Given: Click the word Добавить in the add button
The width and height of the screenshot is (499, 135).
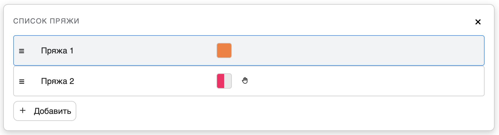Looking at the screenshot, I should tap(52, 111).
